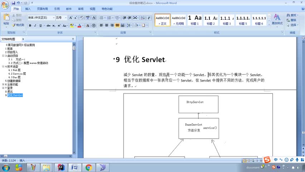The height and width of the screenshot is (172, 305).
Task: Shrink font size with the small A icon
Action: click(x=76, y=18)
